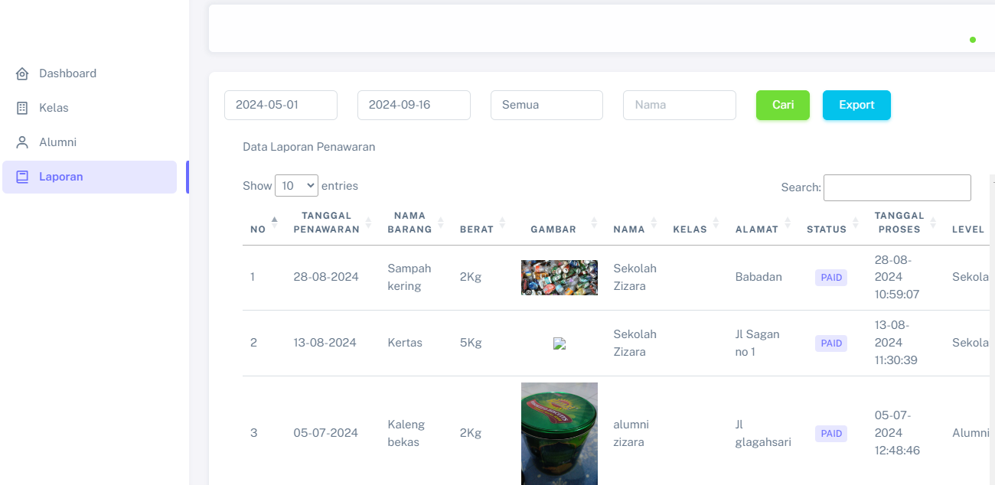Viewport: 995px width, 485px height.
Task: Click the PAID status badge for Kertas
Action: point(831,343)
